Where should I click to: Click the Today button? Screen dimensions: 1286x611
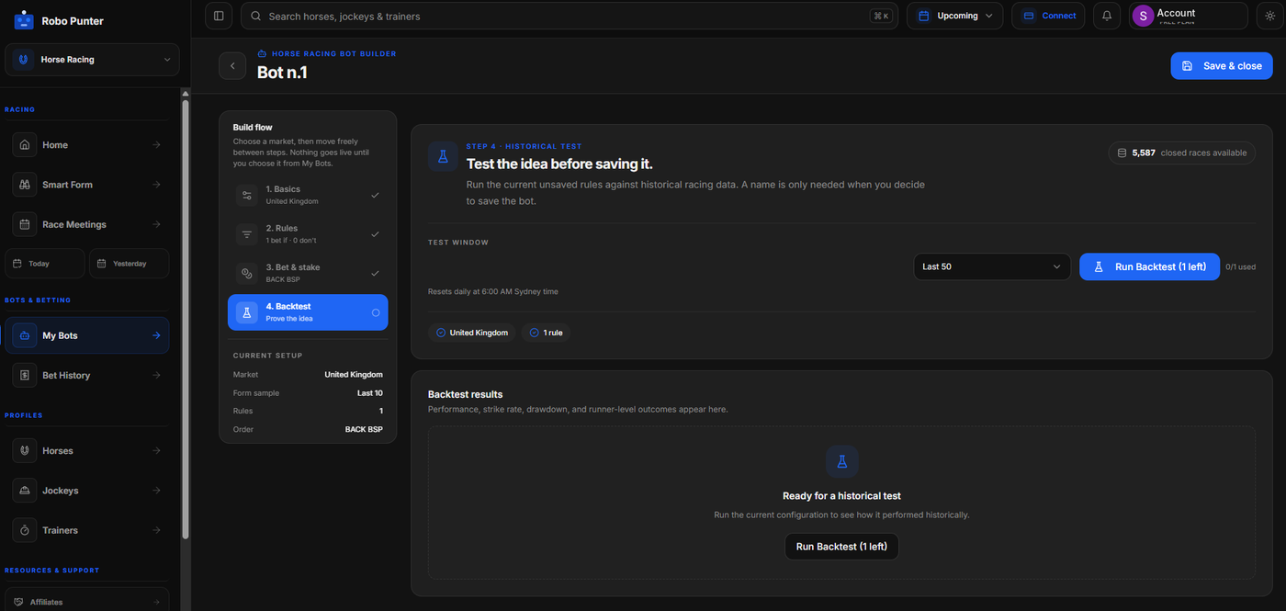click(x=45, y=264)
